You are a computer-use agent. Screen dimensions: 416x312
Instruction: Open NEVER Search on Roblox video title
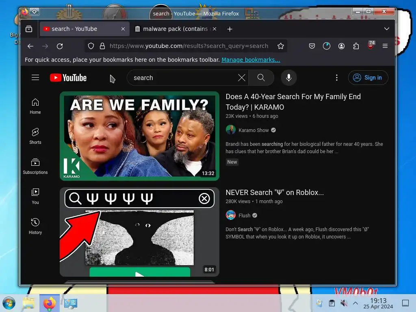coord(275,192)
